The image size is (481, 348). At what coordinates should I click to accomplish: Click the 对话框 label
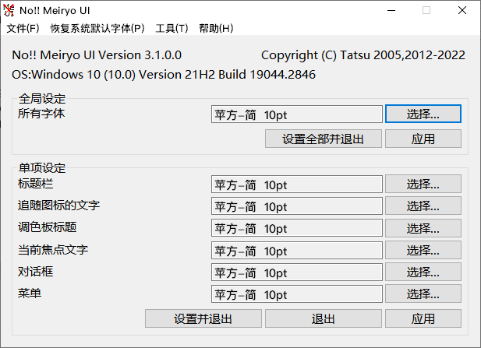click(35, 272)
